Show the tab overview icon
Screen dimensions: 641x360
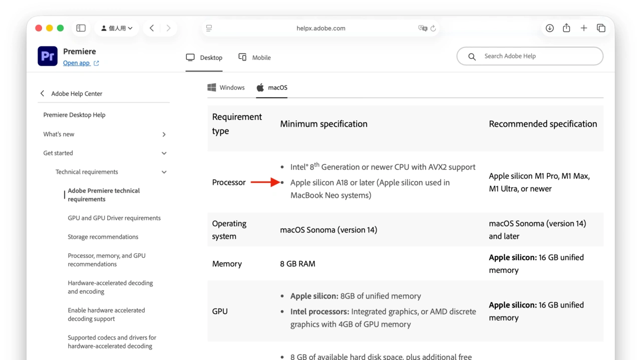[x=601, y=28]
